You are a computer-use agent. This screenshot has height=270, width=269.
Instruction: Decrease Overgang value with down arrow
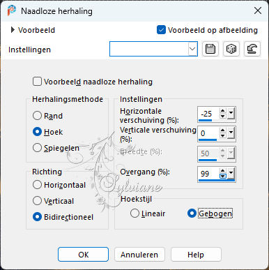coord(223,177)
